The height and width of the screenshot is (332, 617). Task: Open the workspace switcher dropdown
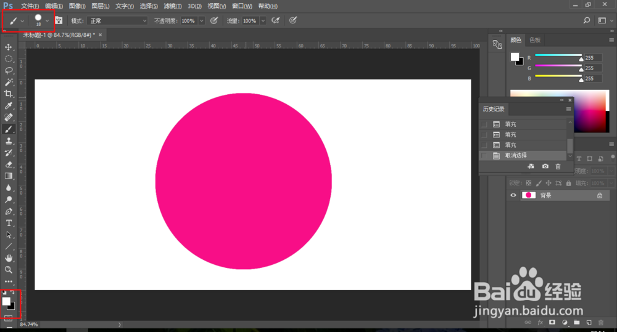coord(605,20)
